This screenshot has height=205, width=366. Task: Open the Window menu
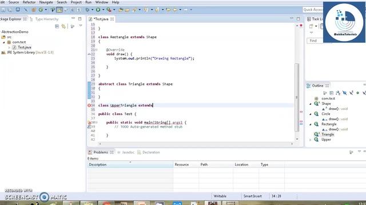tap(102, 2)
